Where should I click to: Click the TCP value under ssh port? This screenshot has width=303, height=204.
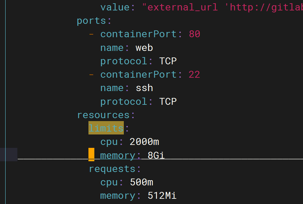tap(168, 102)
